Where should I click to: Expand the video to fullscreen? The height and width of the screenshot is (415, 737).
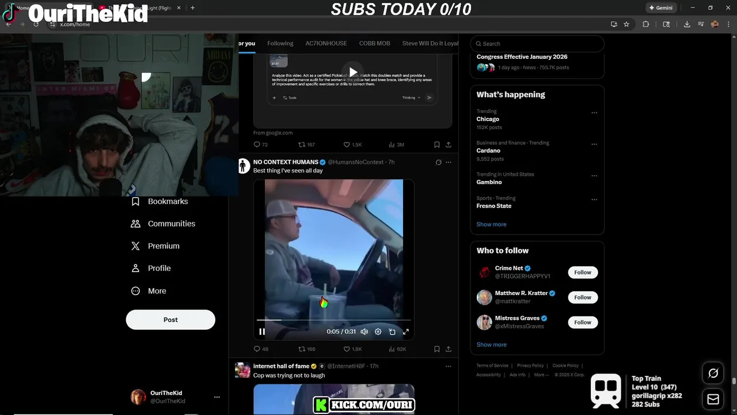click(406, 331)
